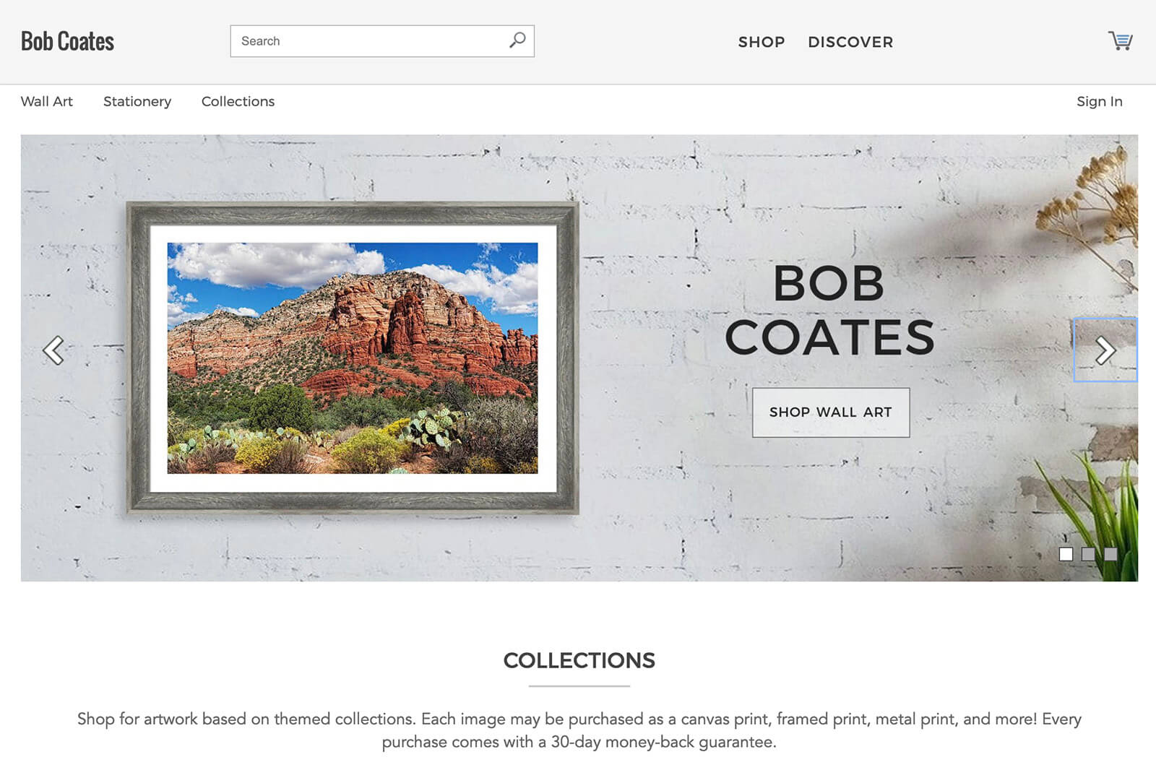
Task: Select the first carousel indicator square
Action: coord(1066,554)
